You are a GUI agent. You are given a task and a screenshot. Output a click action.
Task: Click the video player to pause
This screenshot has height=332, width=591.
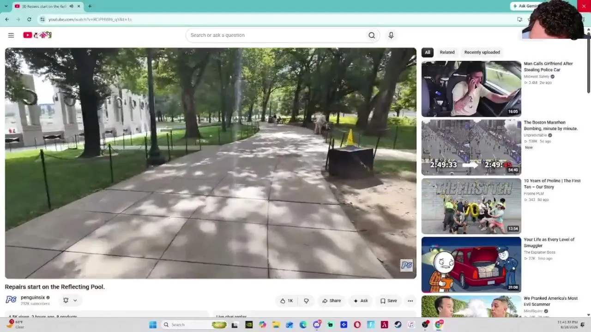(211, 163)
